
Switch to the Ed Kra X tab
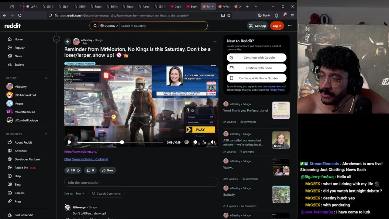pyautogui.click(x=112, y=6)
